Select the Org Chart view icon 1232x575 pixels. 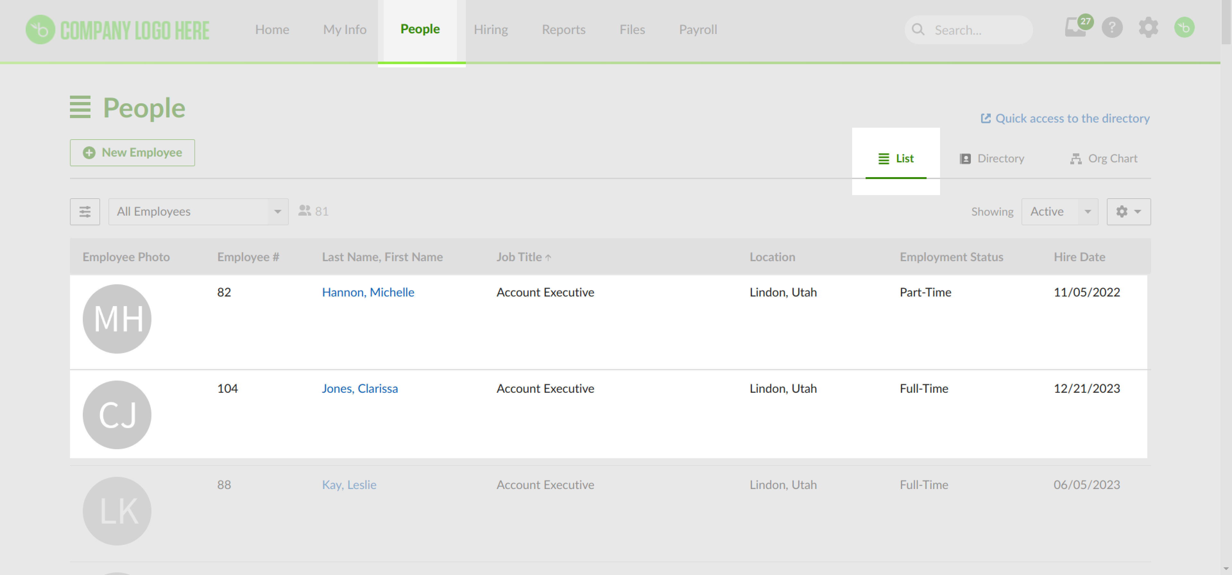point(1076,158)
